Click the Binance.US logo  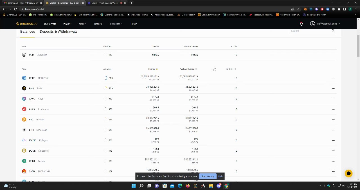pos(27,24)
